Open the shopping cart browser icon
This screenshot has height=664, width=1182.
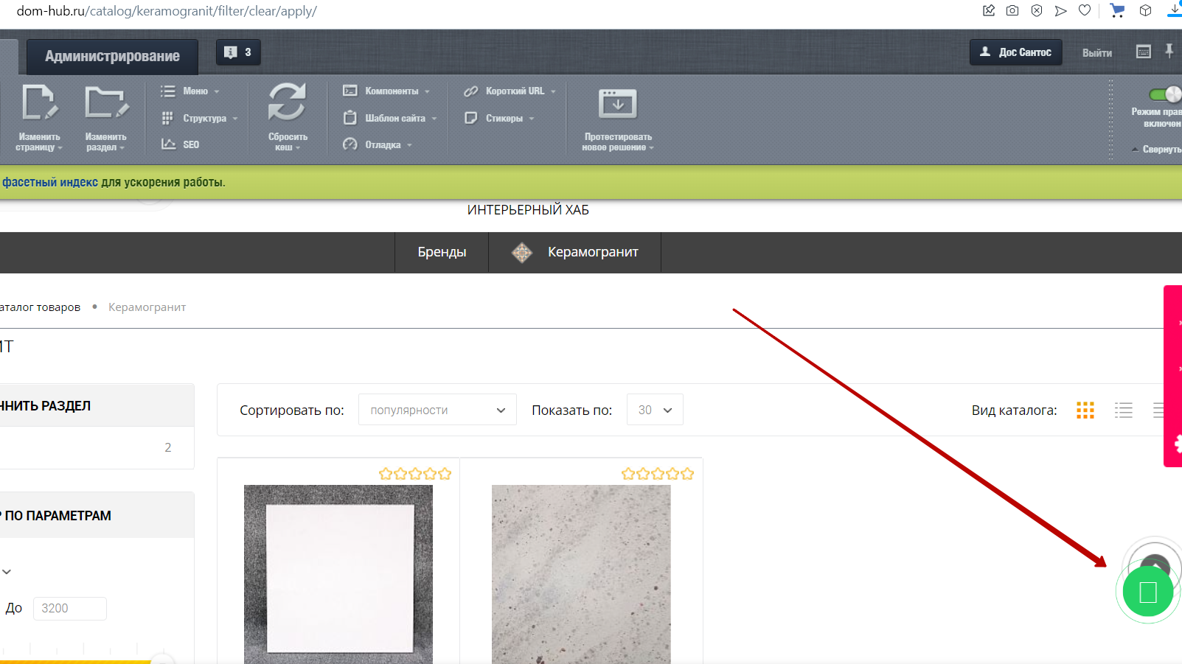point(1117,10)
